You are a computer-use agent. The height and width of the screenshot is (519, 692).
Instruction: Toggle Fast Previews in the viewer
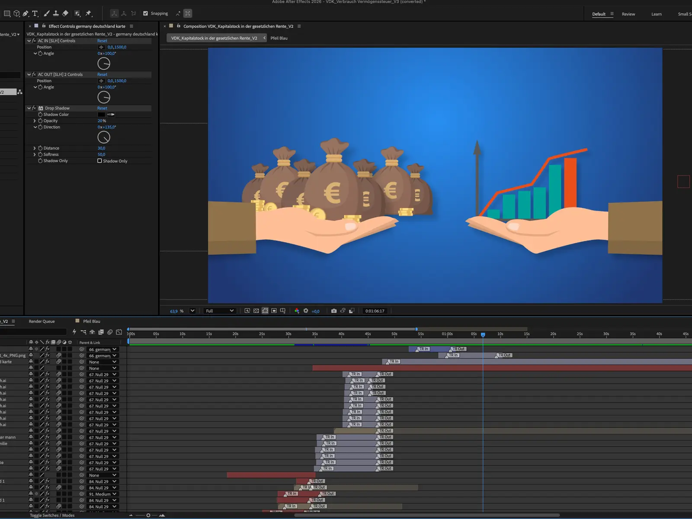(x=247, y=311)
